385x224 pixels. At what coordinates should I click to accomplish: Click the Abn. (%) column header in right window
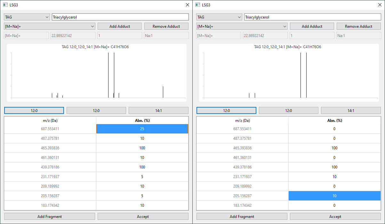334,120
